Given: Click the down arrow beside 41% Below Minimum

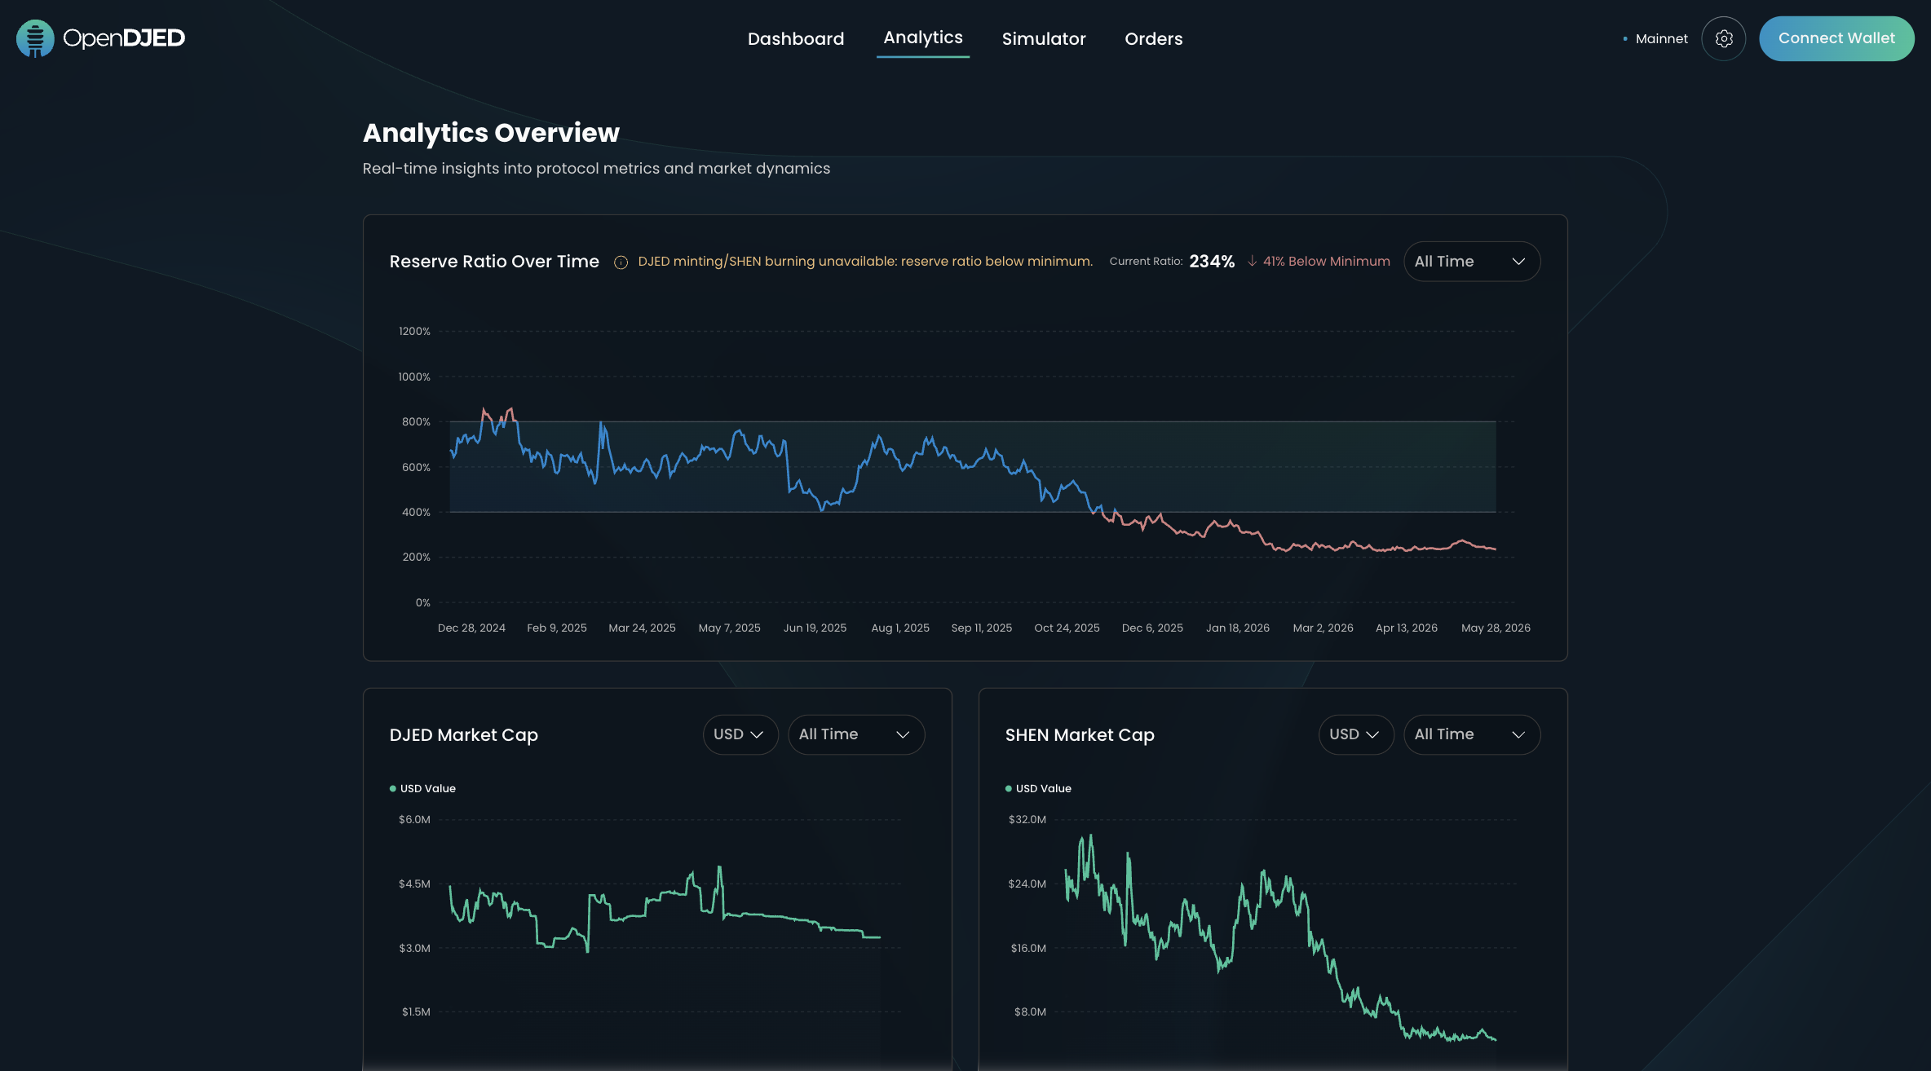Looking at the screenshot, I should [1252, 261].
